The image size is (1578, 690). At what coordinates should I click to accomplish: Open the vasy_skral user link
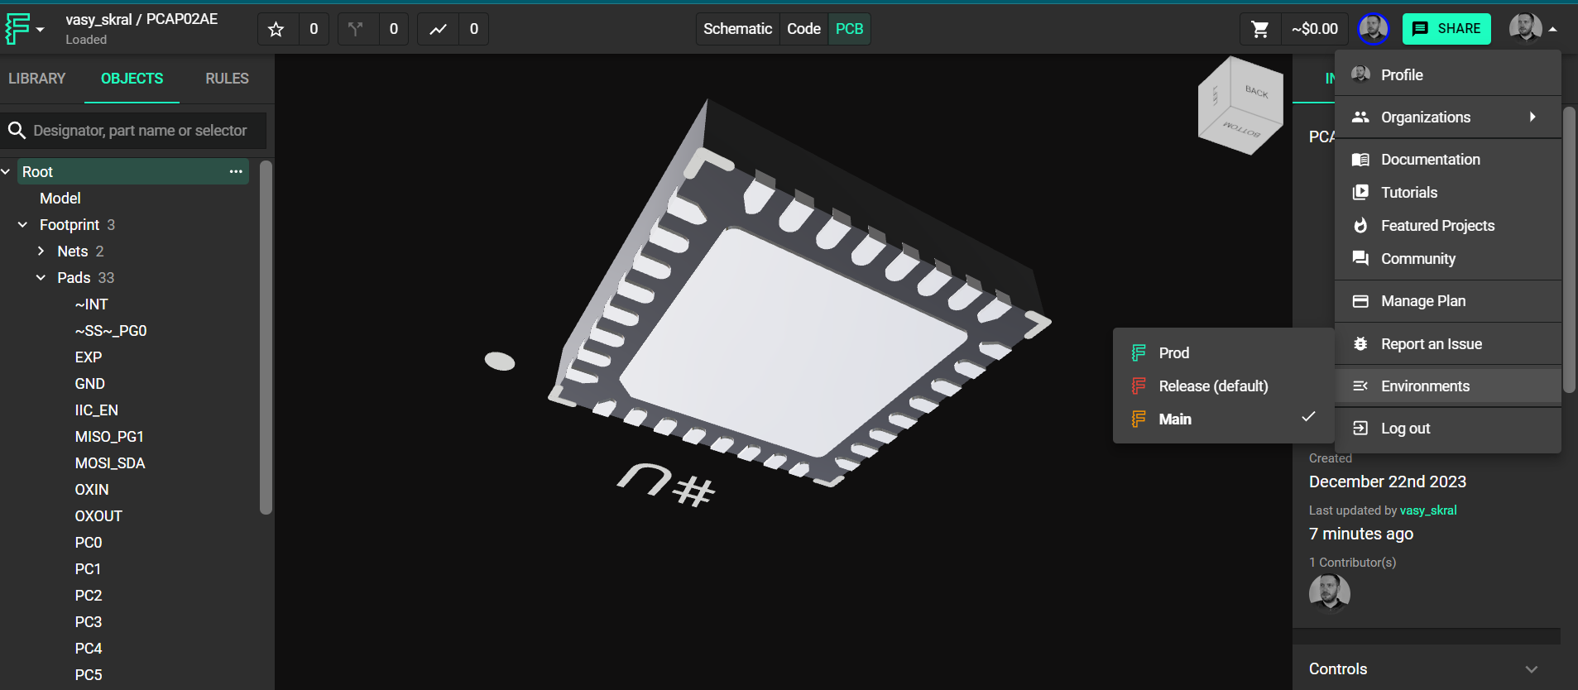tap(1428, 510)
